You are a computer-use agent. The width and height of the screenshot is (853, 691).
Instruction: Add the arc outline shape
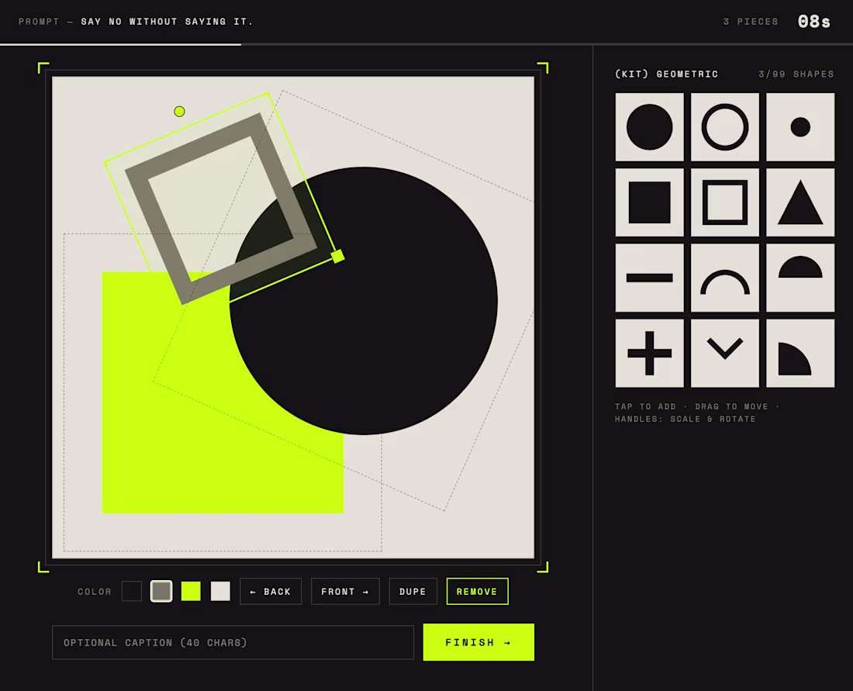[724, 278]
